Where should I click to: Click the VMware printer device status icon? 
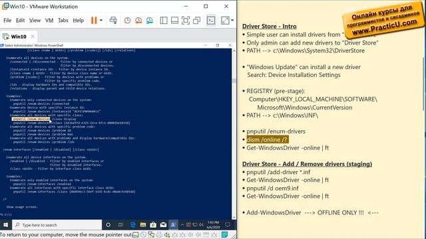pos(159,234)
